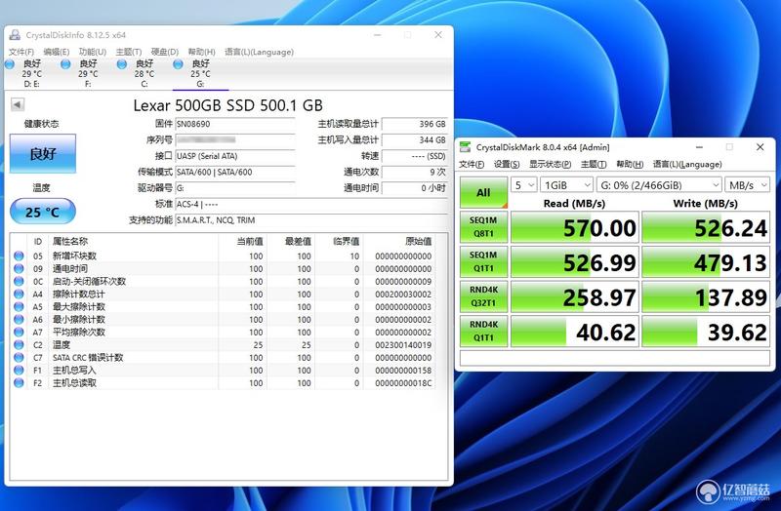Click status orb for attribute C2 温度
This screenshot has width=781, height=511.
pyautogui.click(x=19, y=345)
